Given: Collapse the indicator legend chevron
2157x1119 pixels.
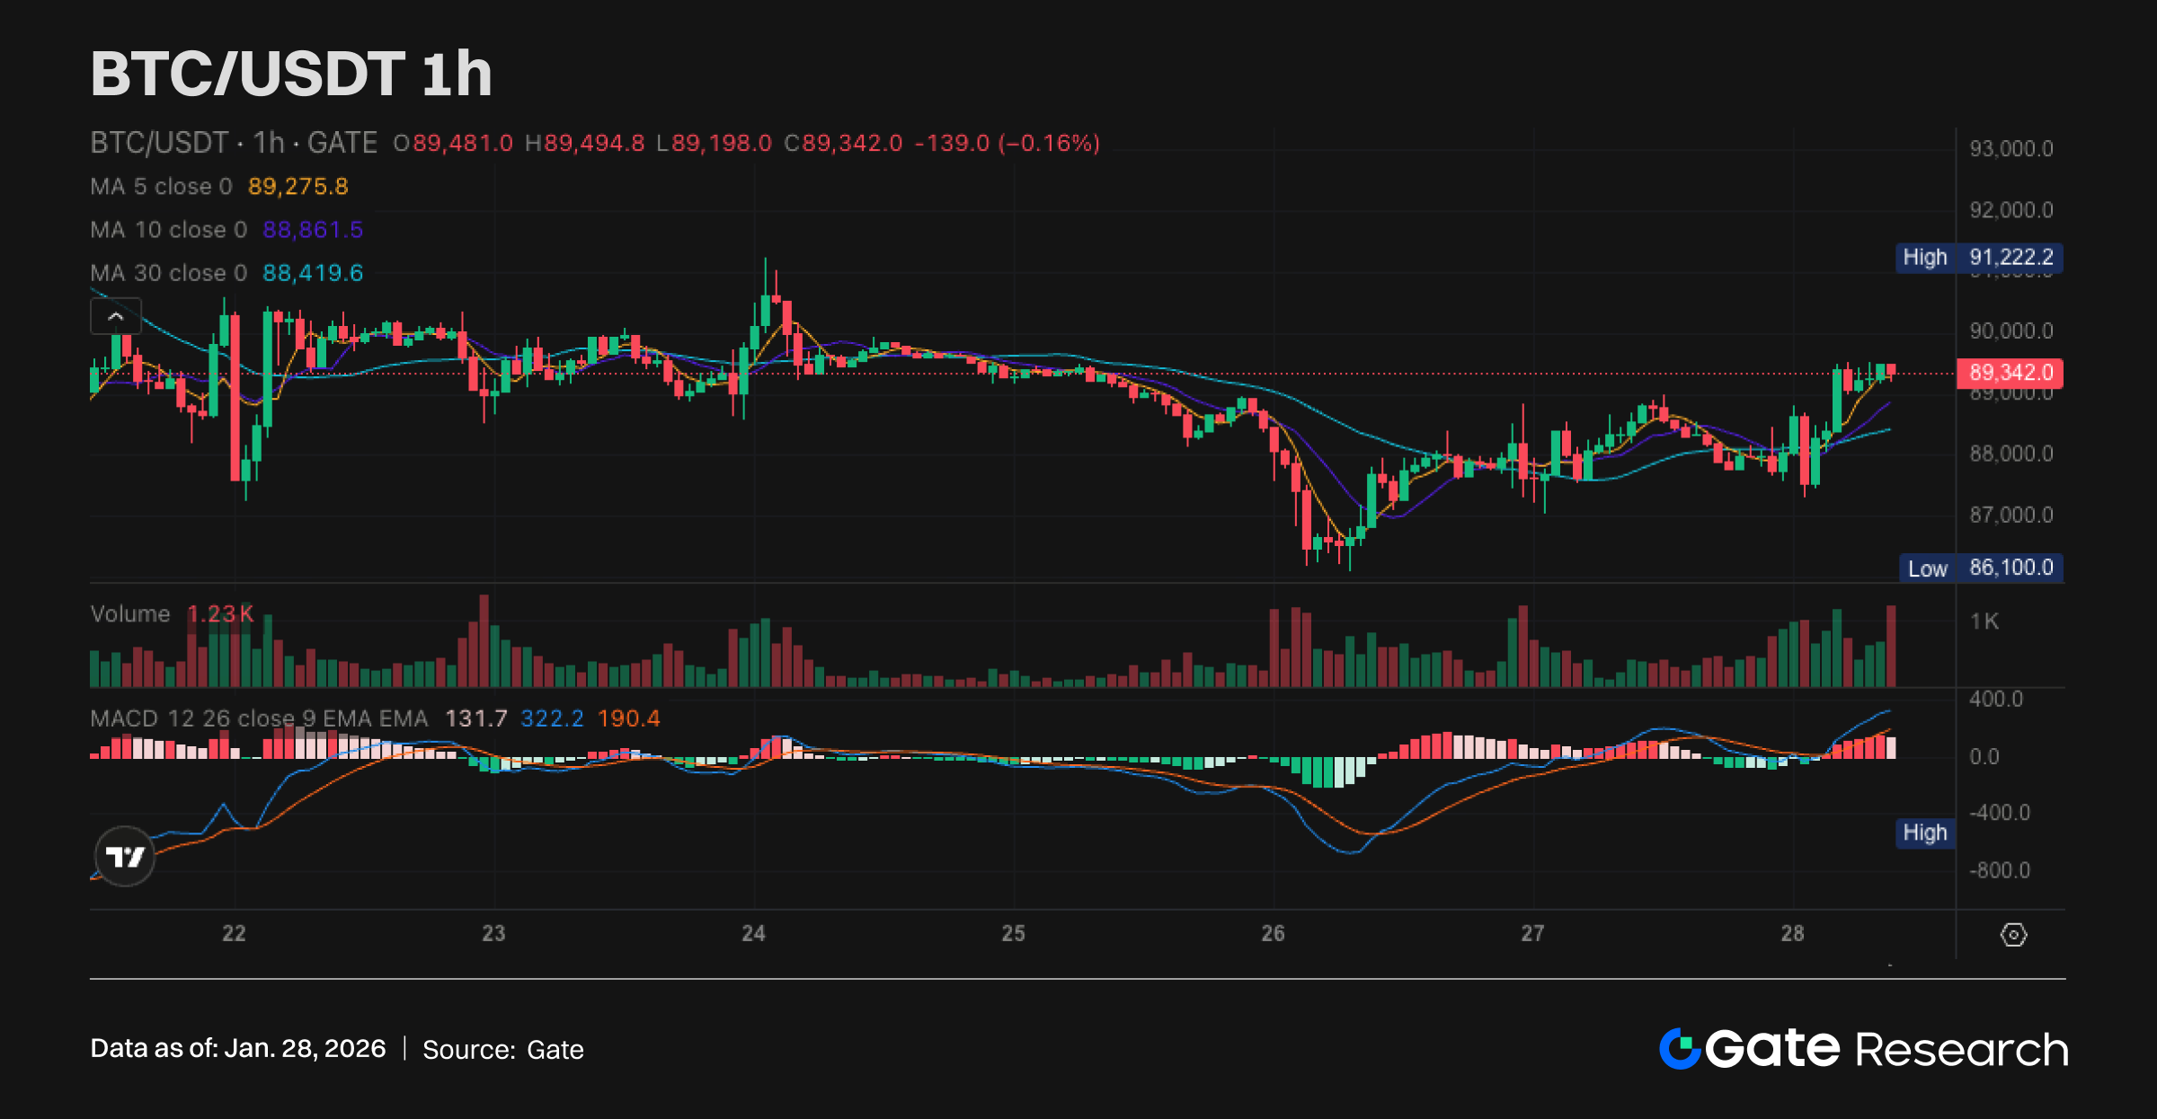Looking at the screenshot, I should click(x=116, y=316).
